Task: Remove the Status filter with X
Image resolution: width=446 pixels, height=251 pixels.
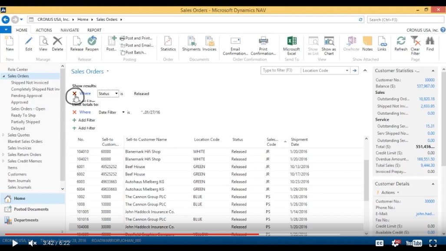Action: 75,93
